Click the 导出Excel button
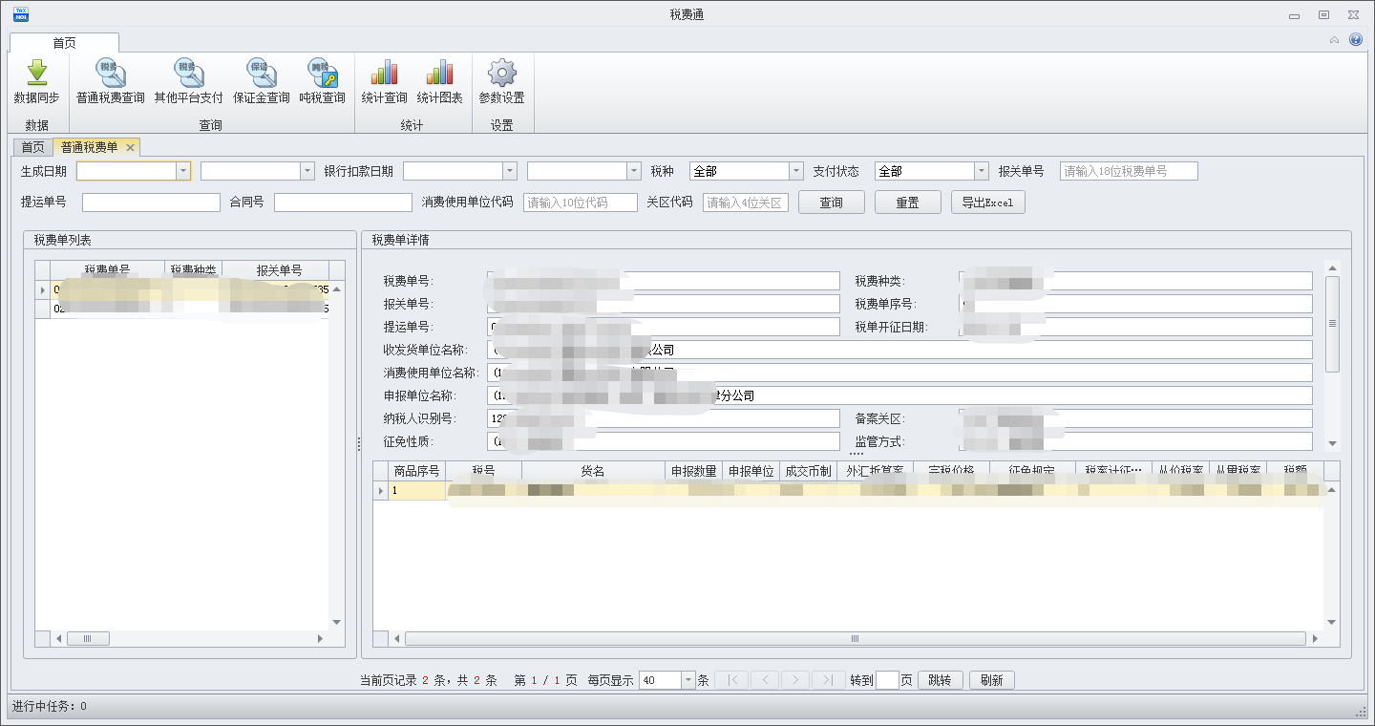 pos(987,203)
